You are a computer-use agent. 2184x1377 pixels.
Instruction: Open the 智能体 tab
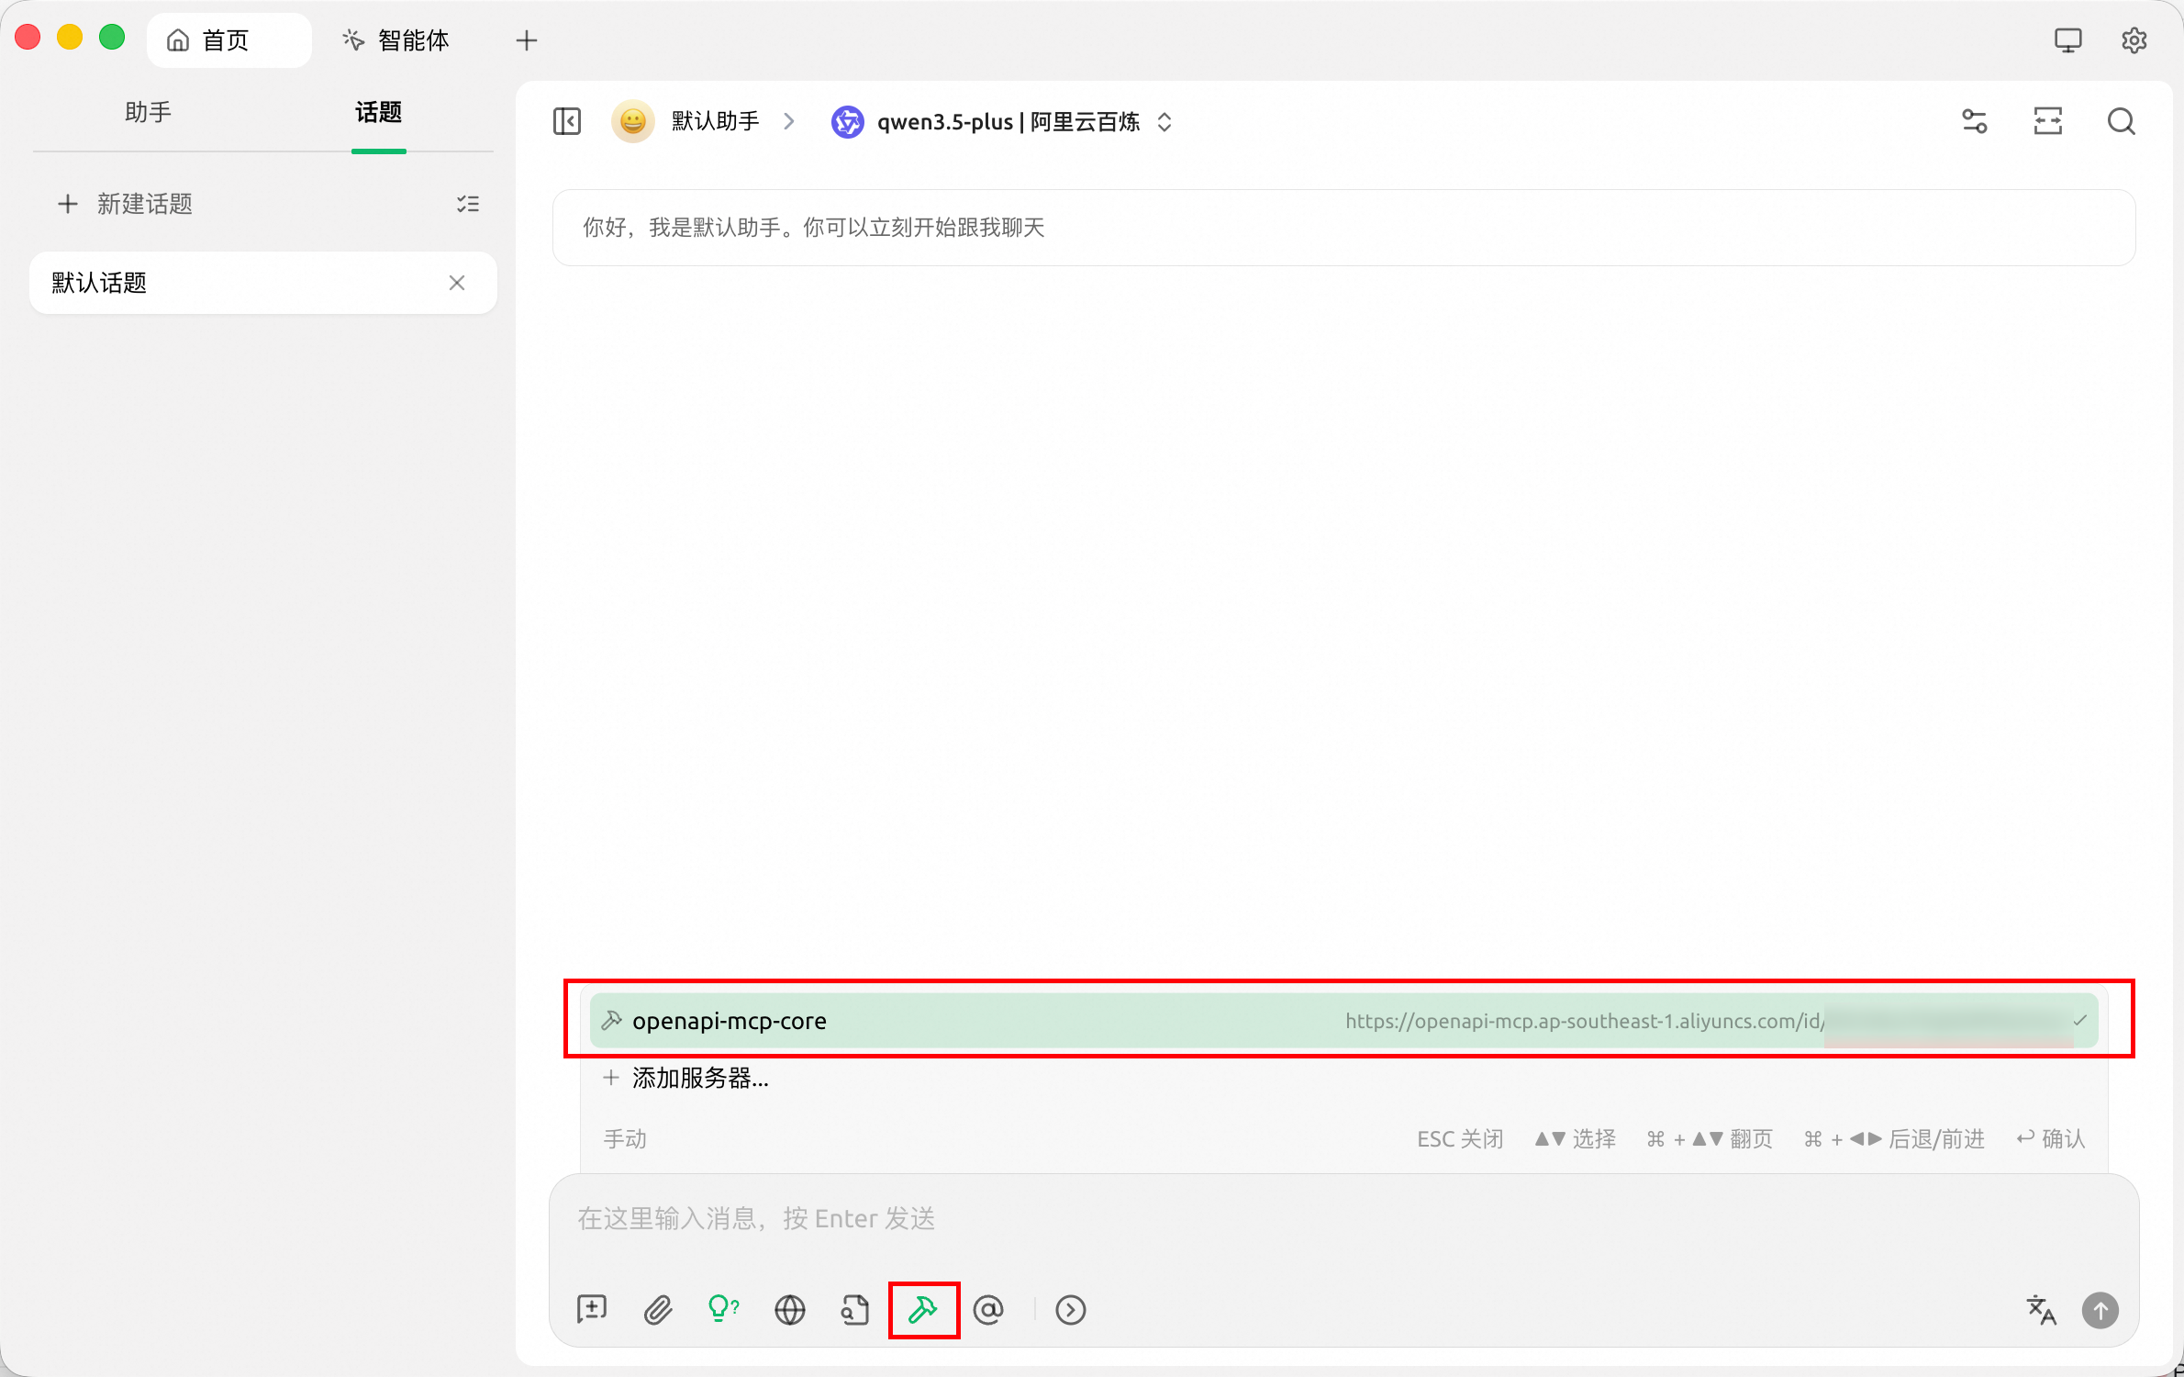click(x=397, y=40)
